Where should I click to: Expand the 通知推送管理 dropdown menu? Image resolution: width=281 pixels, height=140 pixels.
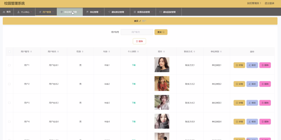pyautogui.click(x=126, y=12)
